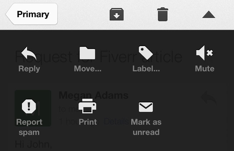Tap the 'to me' recipient line

coord(69,109)
